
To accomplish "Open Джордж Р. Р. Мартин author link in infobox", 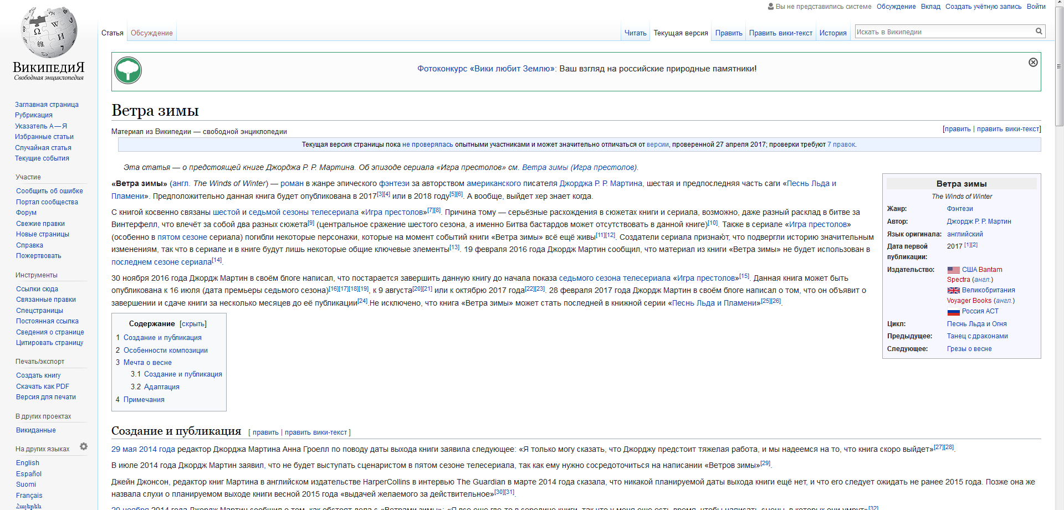I will (x=979, y=221).
